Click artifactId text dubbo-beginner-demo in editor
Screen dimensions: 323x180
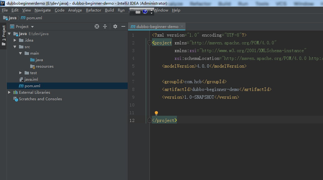[x=216, y=89]
